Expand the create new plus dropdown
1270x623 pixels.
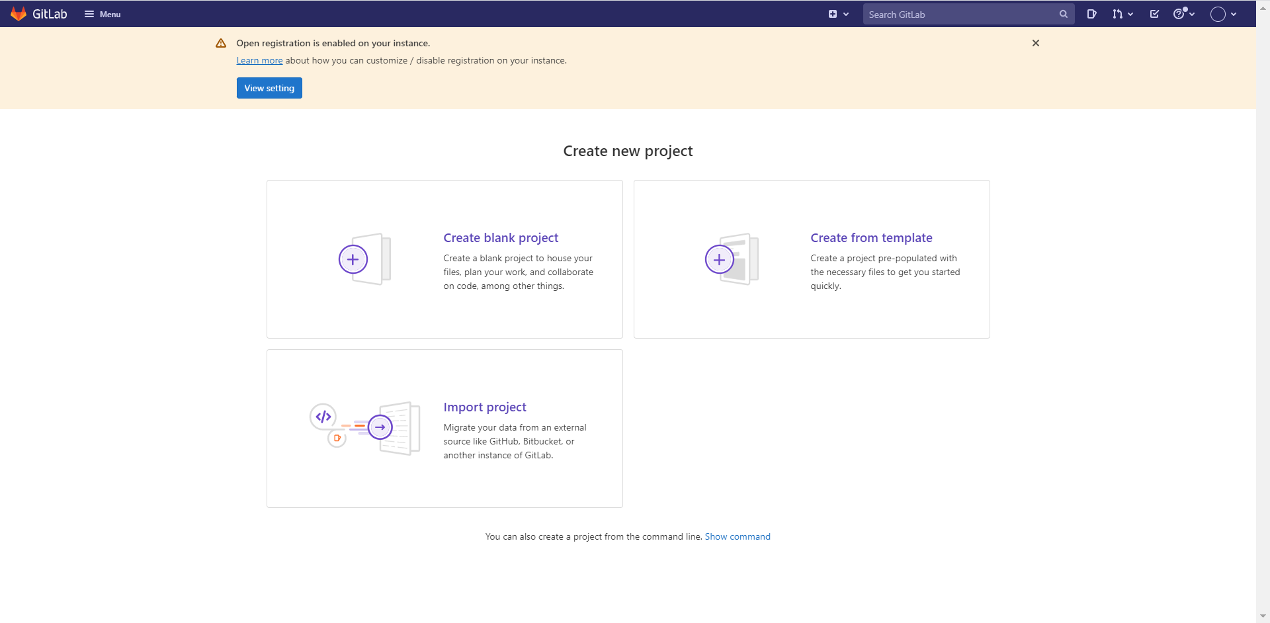838,14
